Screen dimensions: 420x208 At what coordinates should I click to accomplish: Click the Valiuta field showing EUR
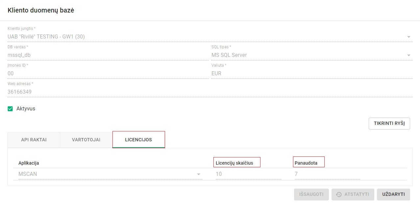pyautogui.click(x=312, y=74)
